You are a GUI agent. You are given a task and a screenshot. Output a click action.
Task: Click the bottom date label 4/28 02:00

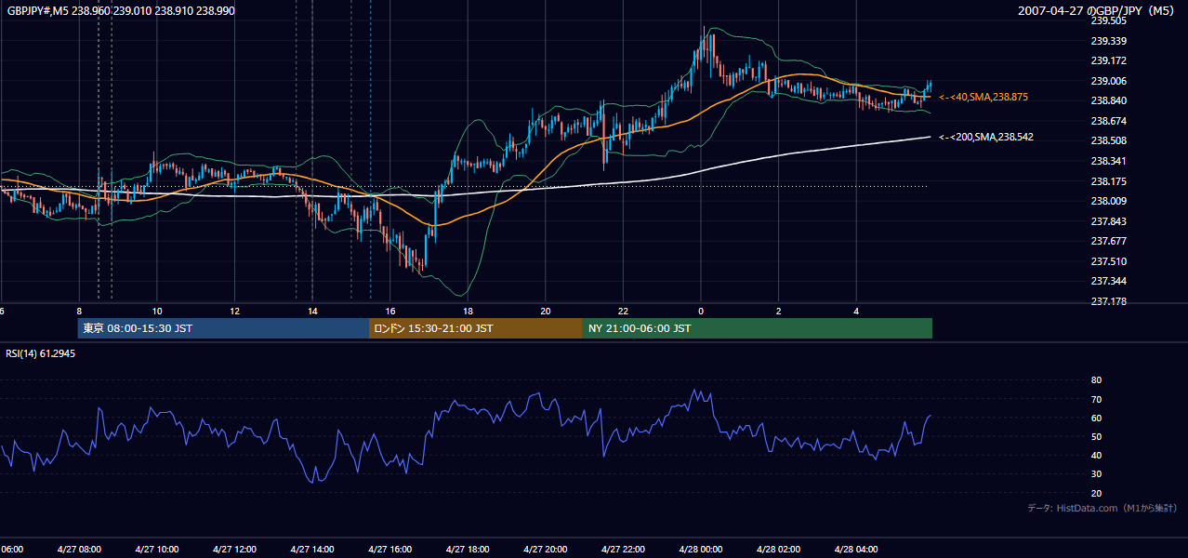[778, 549]
